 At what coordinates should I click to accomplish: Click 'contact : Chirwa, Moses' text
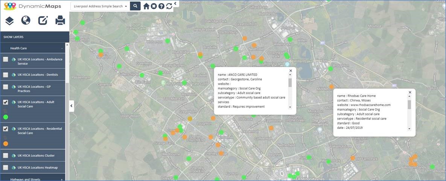tap(354, 100)
